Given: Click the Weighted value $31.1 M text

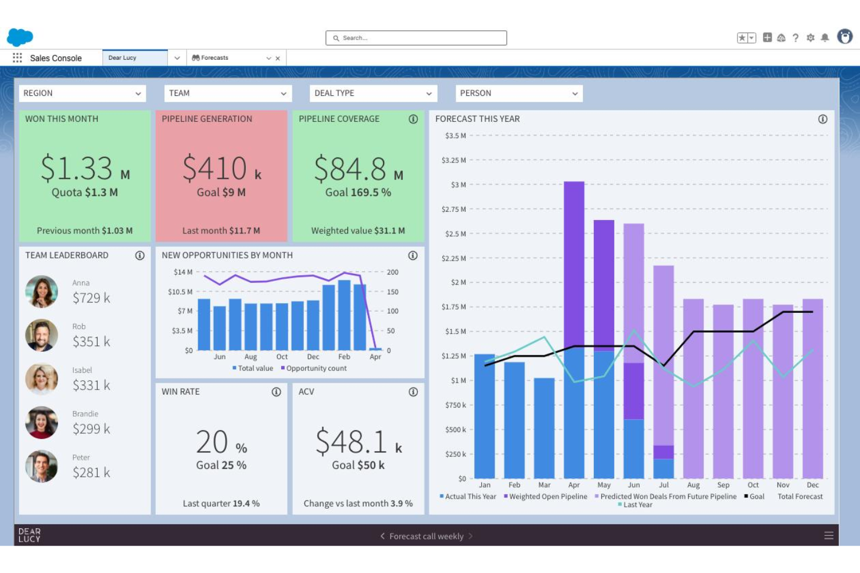Looking at the screenshot, I should pyautogui.click(x=358, y=230).
